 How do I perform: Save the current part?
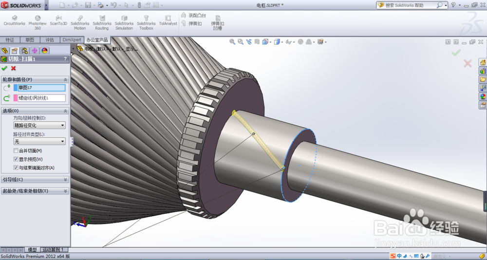88,5
